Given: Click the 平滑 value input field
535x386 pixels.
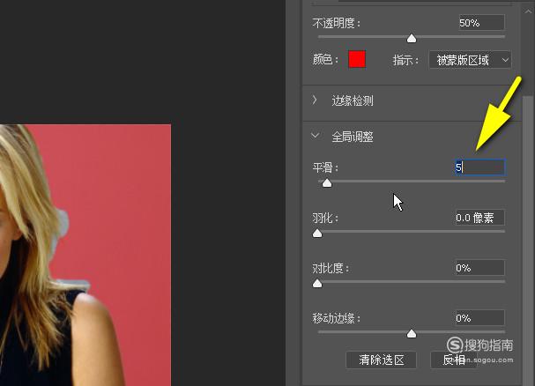Looking at the screenshot, I should 480,167.
